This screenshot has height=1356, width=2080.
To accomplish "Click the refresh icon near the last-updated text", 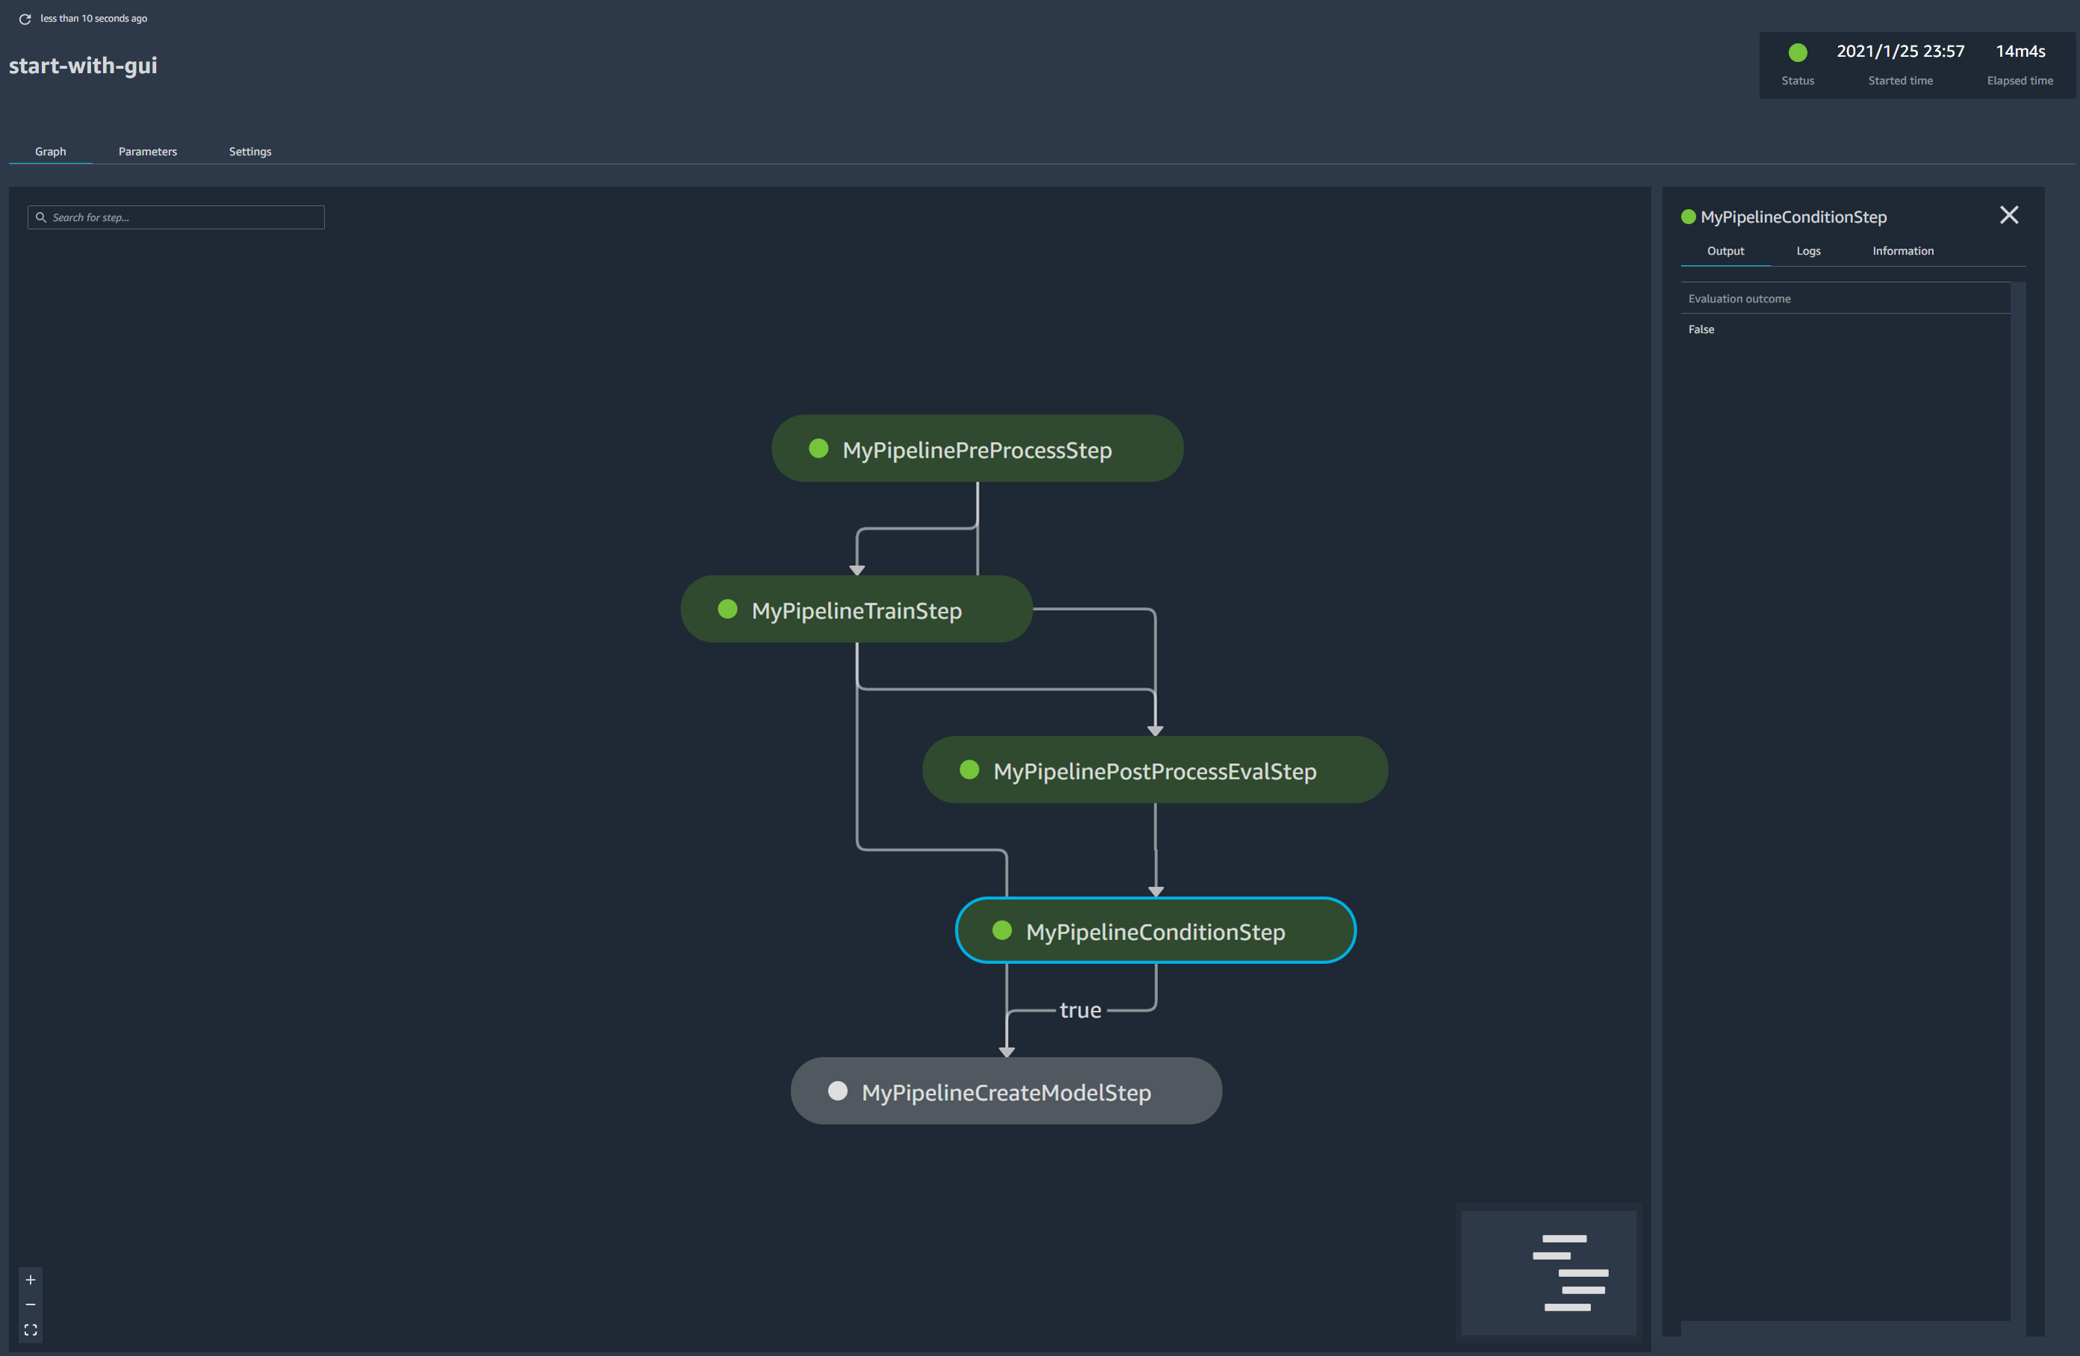I will (25, 19).
